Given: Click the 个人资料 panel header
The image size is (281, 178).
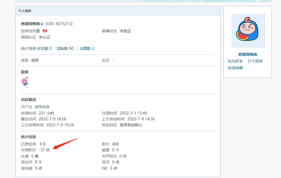Looking at the screenshot, I should [25, 11].
